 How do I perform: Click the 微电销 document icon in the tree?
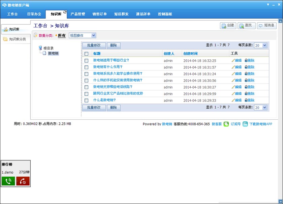click(x=44, y=53)
